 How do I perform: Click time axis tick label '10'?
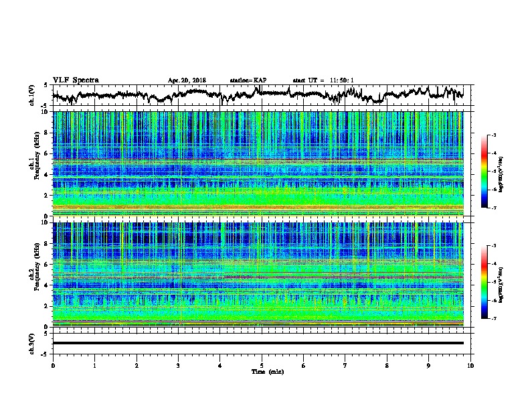[x=470, y=365]
